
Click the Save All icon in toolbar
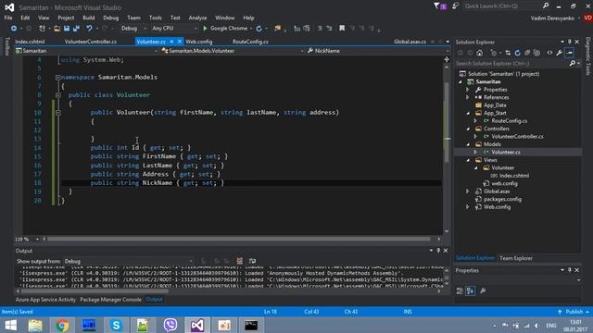pos(76,29)
